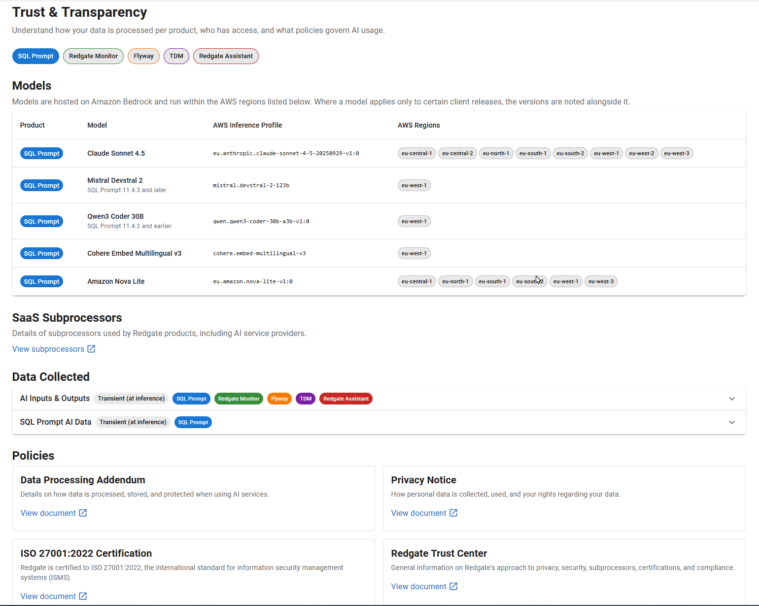Click eu-west-1 chip in Claude Sonnet 4.5 row
759x606 pixels.
coord(606,153)
